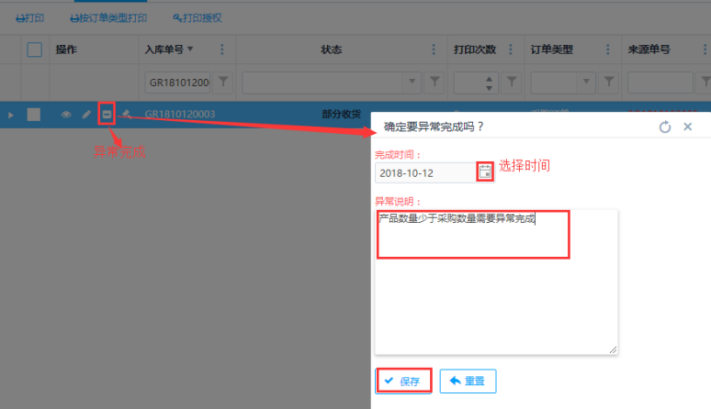
Task: Click the 保存 button
Action: click(x=403, y=381)
